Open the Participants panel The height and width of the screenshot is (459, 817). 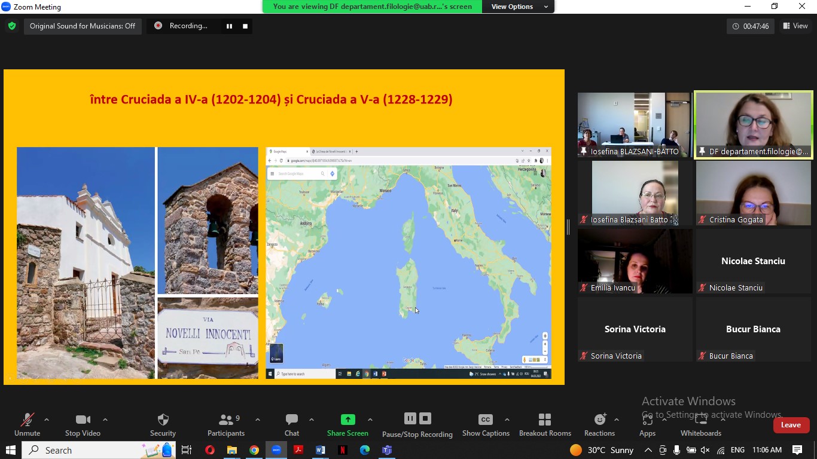[226, 425]
